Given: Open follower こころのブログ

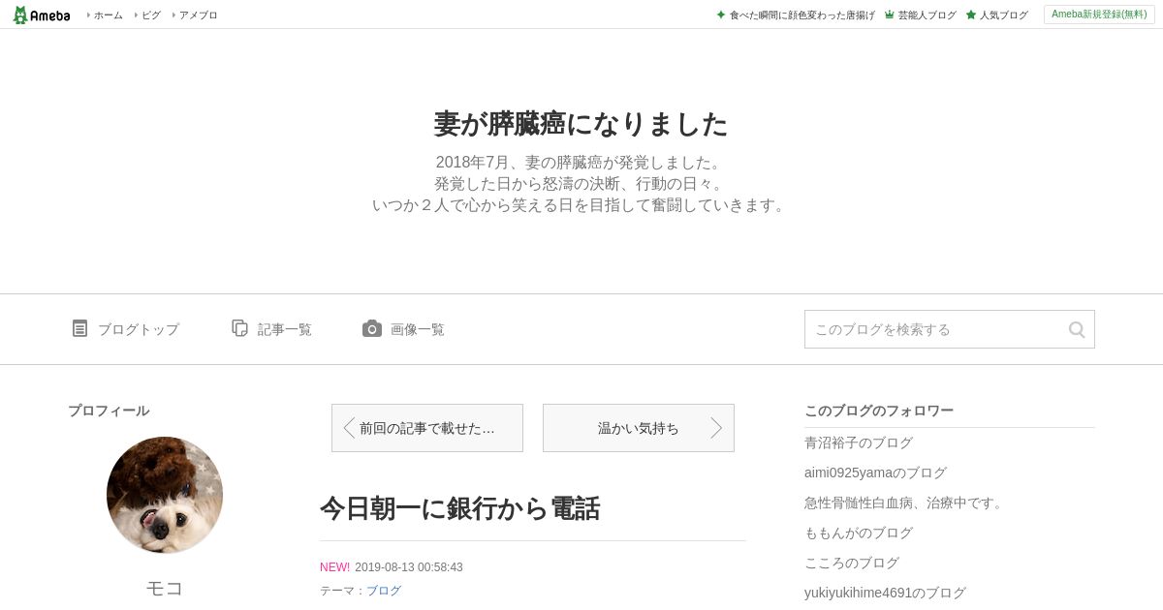Looking at the screenshot, I should click(x=852, y=563).
